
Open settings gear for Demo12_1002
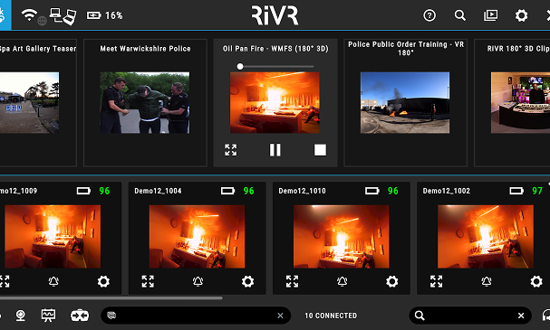point(536,281)
